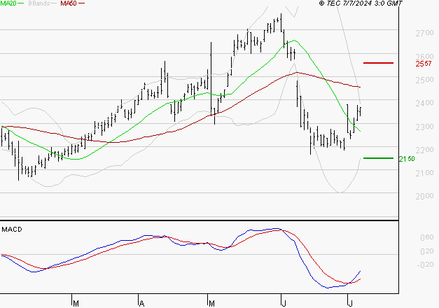Click the green 2150 support level label

coord(407,159)
